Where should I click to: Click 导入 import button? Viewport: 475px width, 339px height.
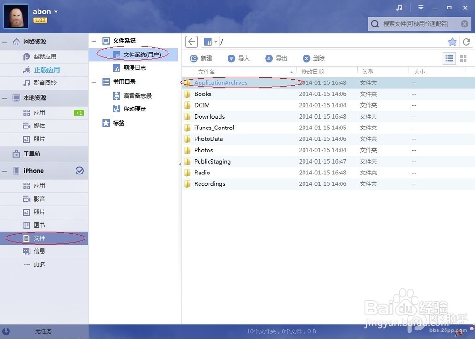tap(239, 58)
